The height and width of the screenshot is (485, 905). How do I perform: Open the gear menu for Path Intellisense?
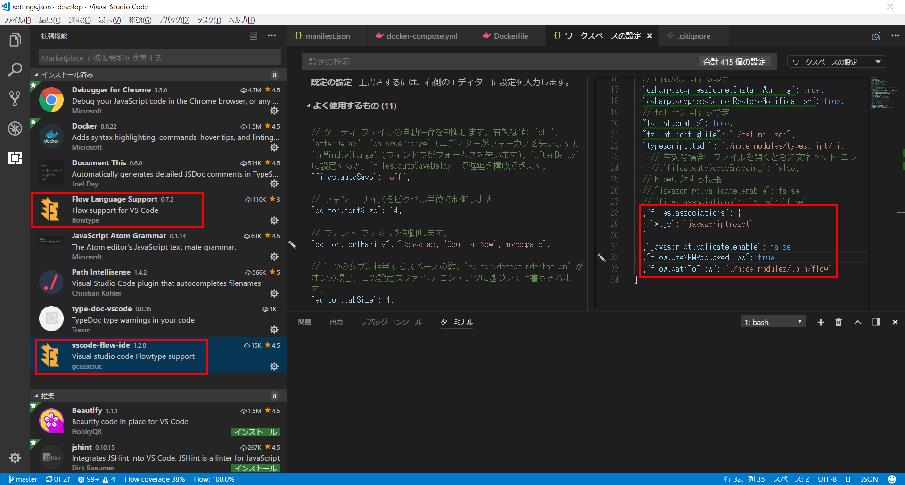tap(274, 293)
